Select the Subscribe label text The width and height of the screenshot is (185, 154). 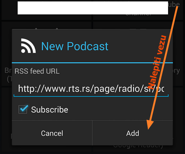pos(49,110)
